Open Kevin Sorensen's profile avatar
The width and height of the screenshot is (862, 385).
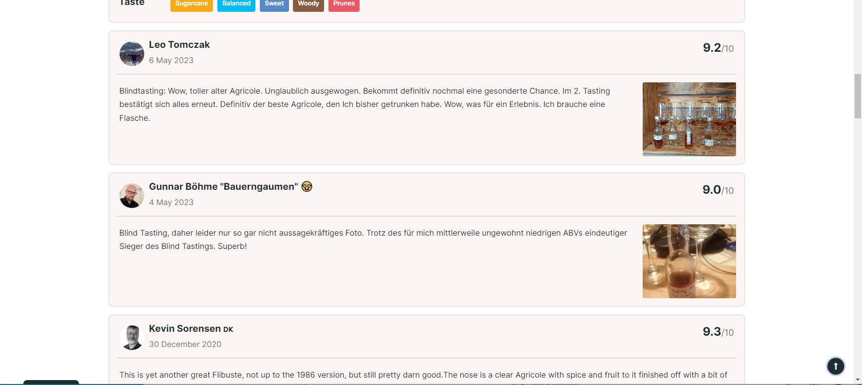tap(132, 338)
